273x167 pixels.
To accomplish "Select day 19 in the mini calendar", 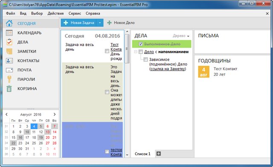I will 41,138.
